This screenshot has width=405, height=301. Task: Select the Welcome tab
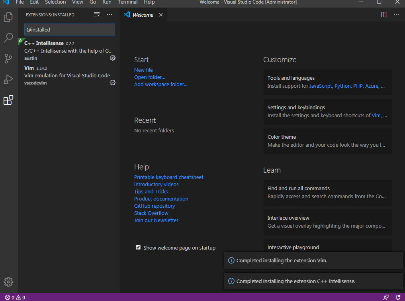point(143,15)
